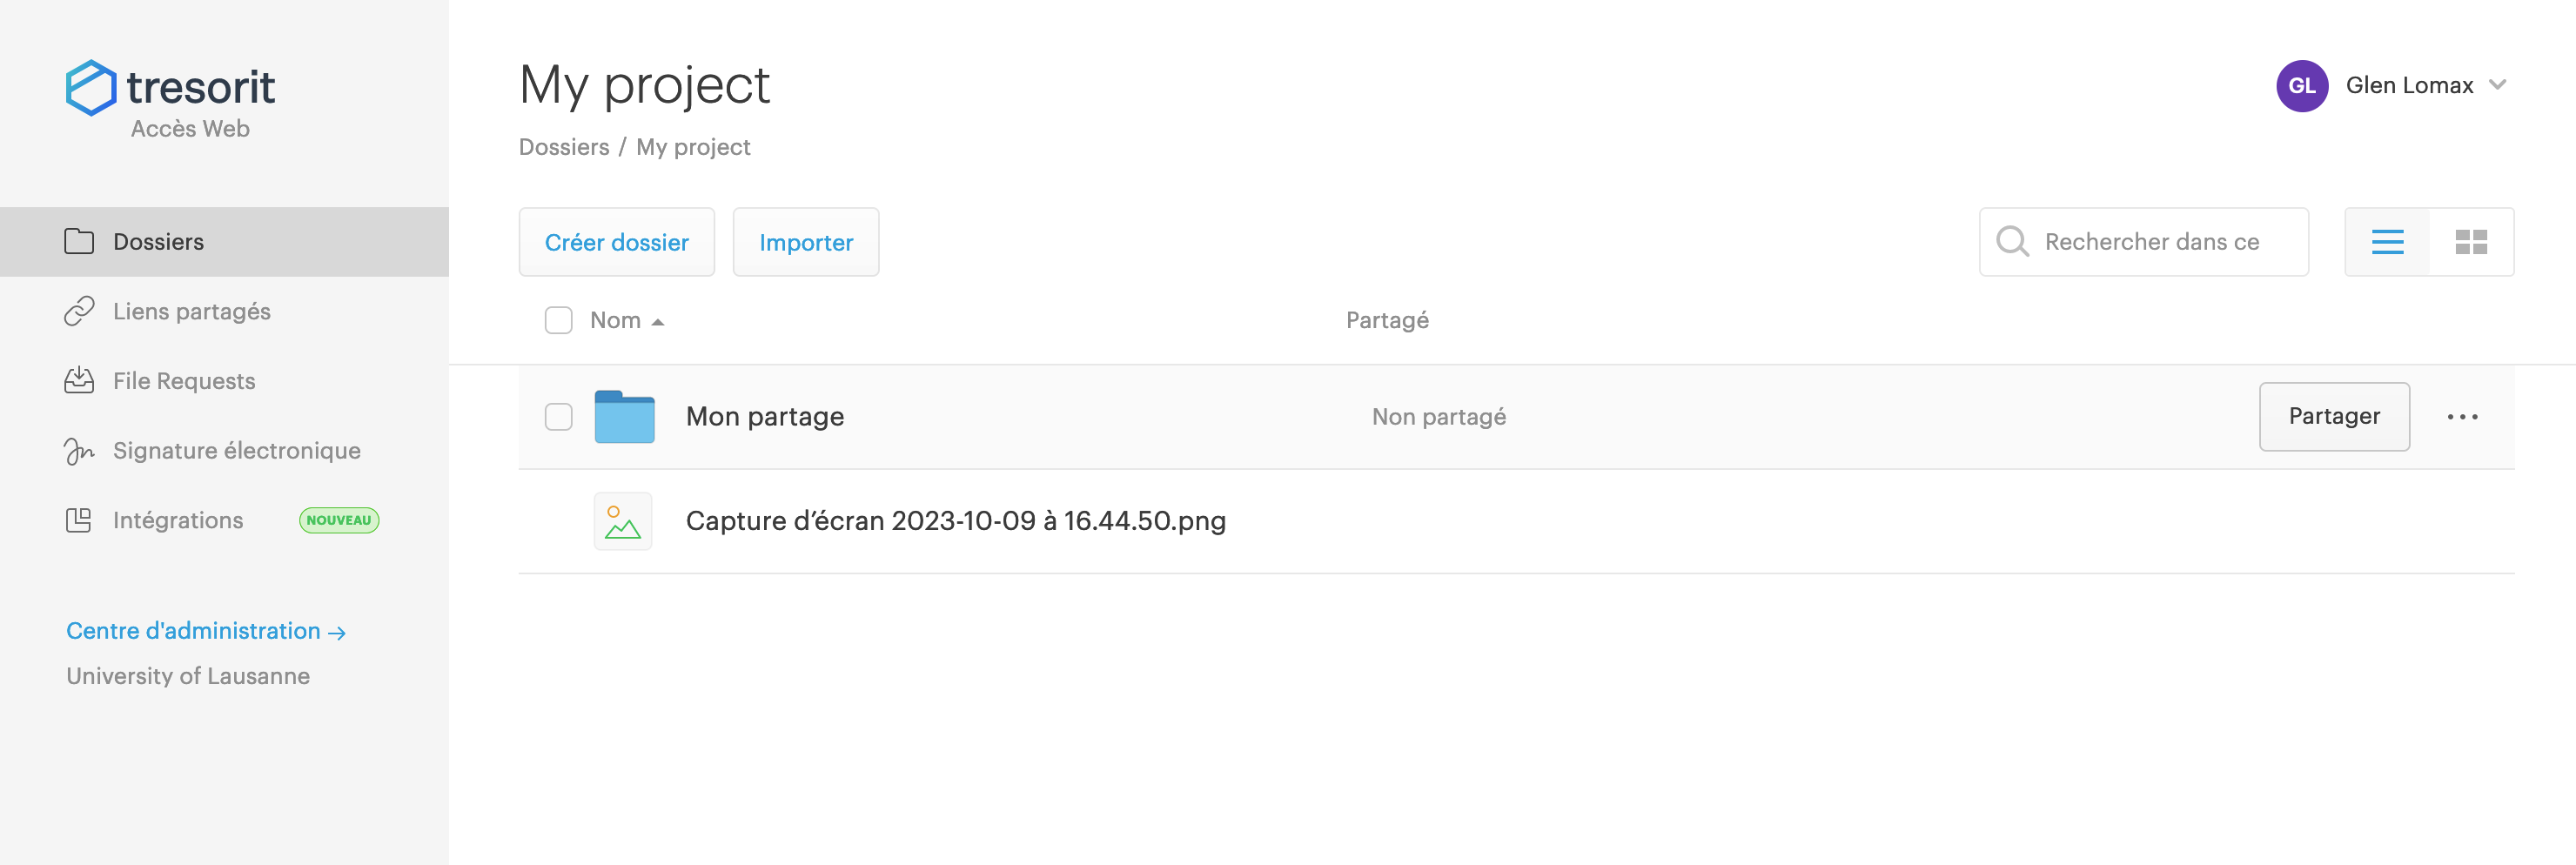Click the GL user avatar
The height and width of the screenshot is (865, 2576).
click(2301, 86)
